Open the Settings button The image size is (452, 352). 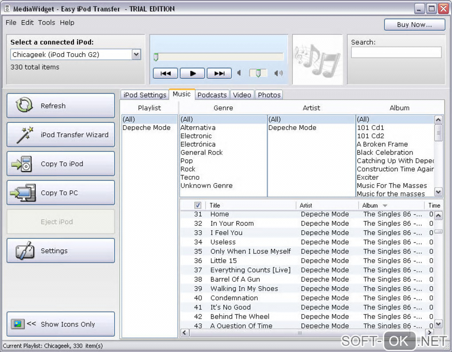61,250
